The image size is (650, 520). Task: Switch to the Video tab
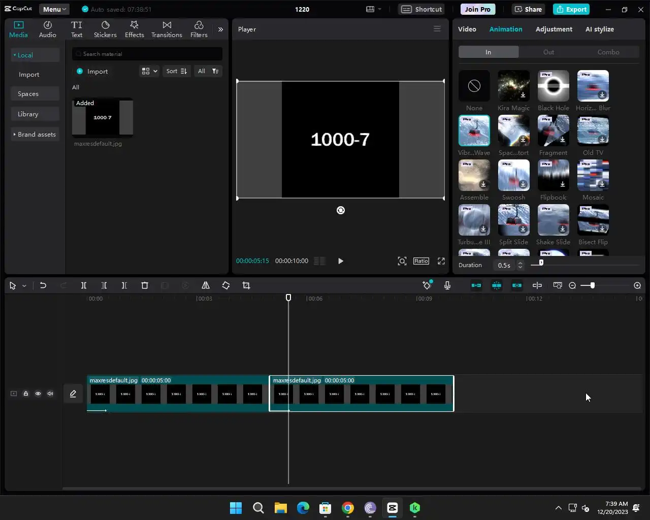tap(467, 29)
